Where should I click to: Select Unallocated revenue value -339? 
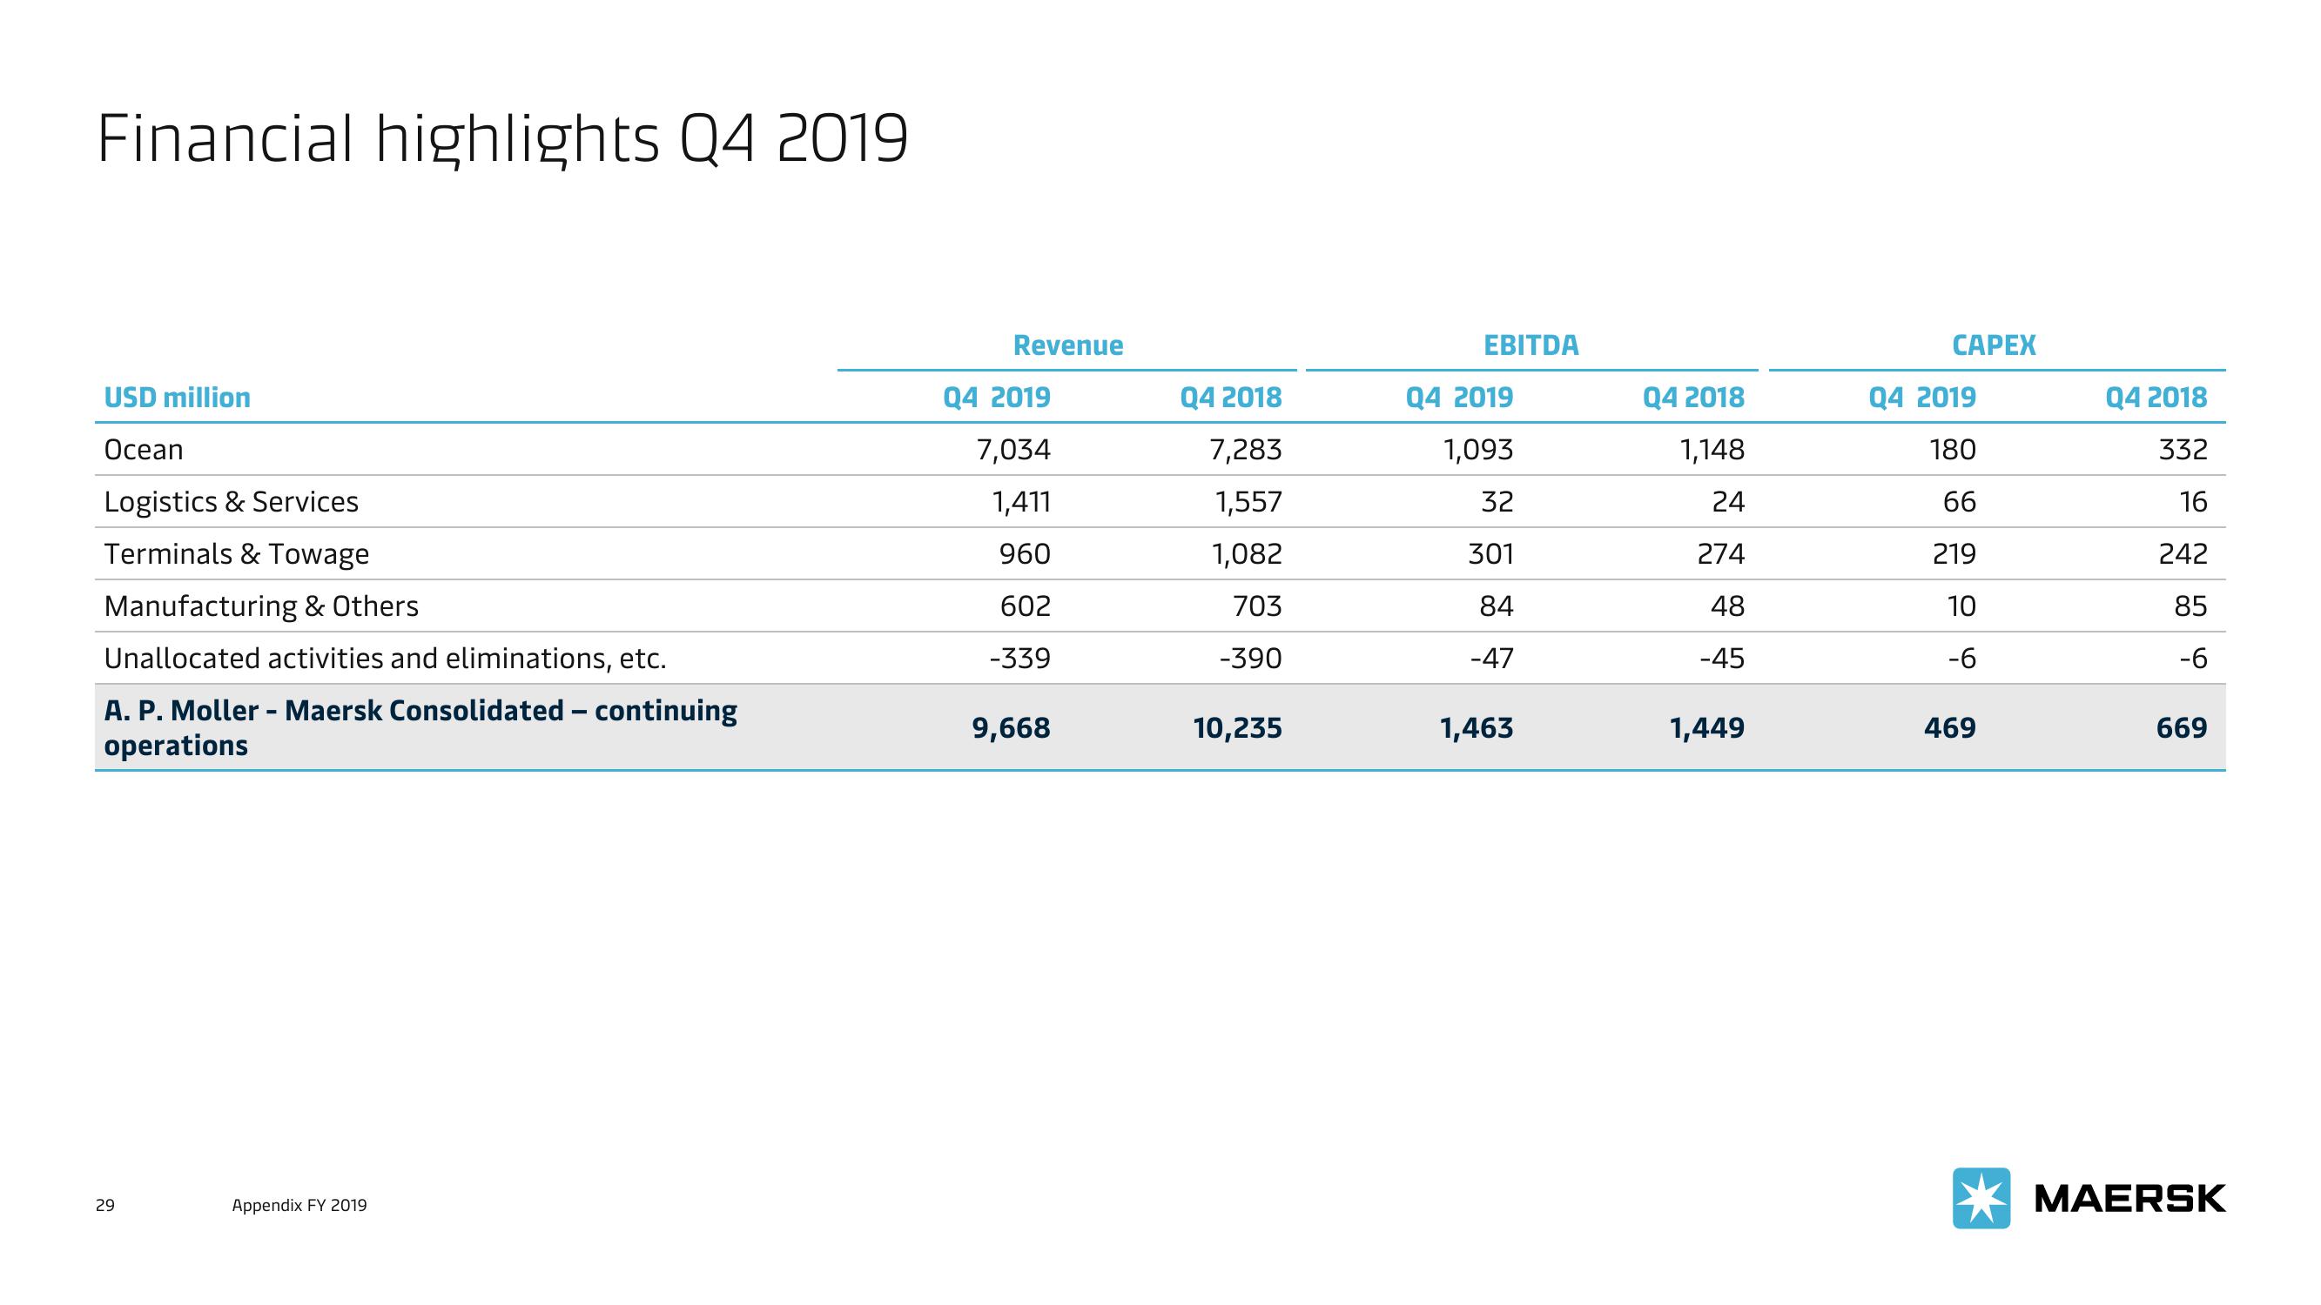(1020, 659)
